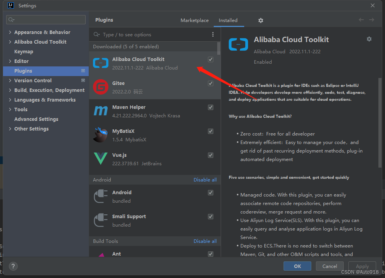Image resolution: width=385 pixels, height=278 pixels.
Task: Click Disable all for Android plugins
Action: (x=205, y=180)
